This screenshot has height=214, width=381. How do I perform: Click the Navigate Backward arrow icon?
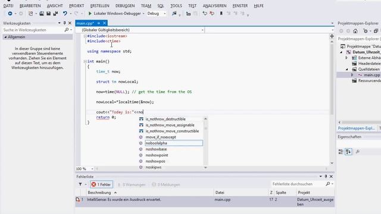[10, 14]
